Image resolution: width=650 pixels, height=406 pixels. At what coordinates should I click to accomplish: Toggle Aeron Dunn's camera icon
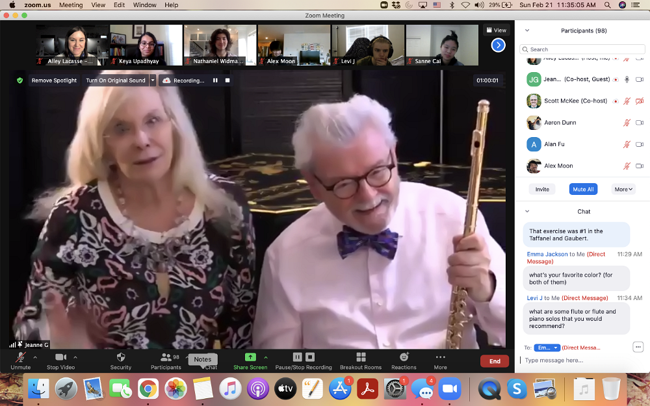(640, 123)
